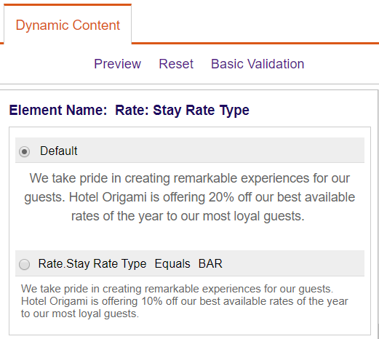
Task: Click the "Element Name:" heading label
Action: pos(58,110)
